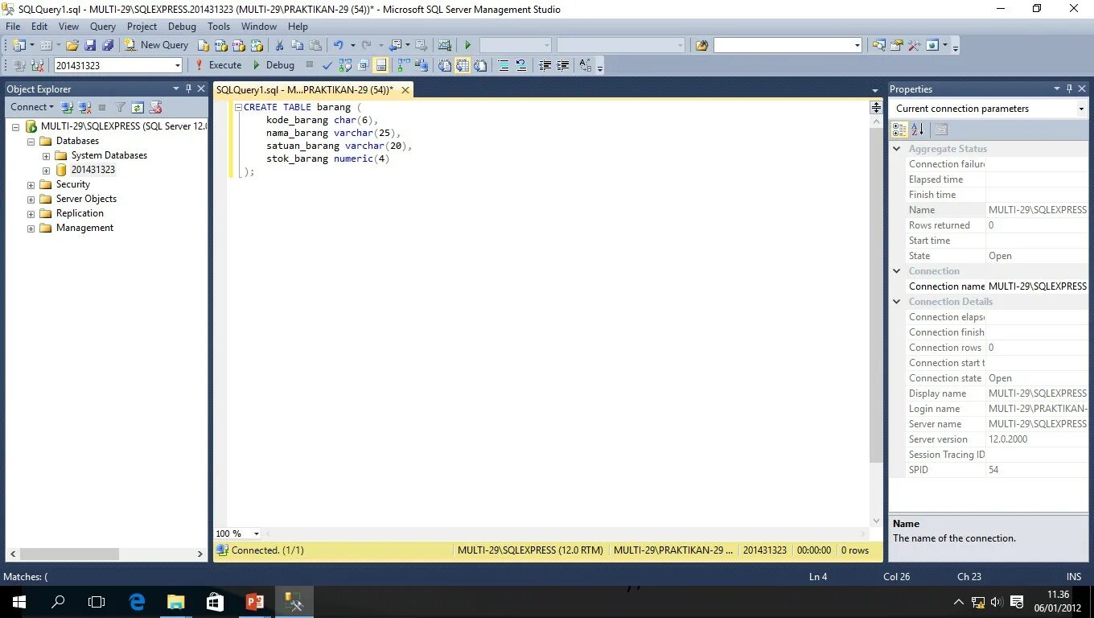Switch Properties to Categorized view
The height and width of the screenshot is (618, 1094).
[x=899, y=130]
